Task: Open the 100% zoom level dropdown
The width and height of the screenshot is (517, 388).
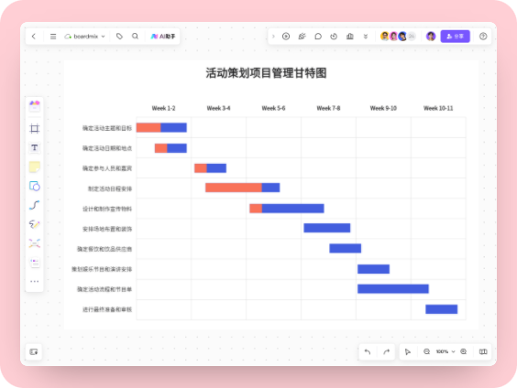Action: click(445, 351)
